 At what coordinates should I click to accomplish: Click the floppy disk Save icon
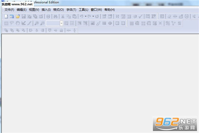24,16
